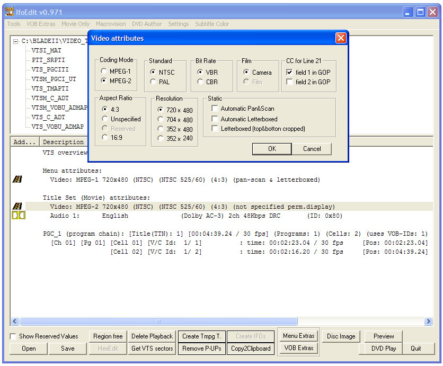Screen dimensions: 443x366
Task: Select VTS_TMAPTI tree entry
Action: (50, 88)
